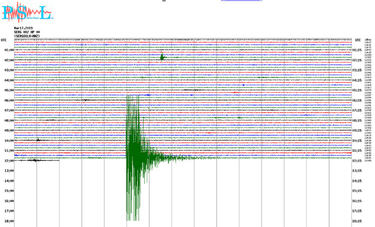Click the UTC label on the left axis

4,40
